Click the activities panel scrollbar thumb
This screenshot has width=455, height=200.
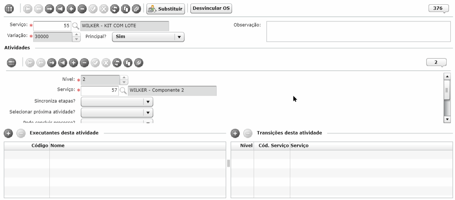[447, 90]
